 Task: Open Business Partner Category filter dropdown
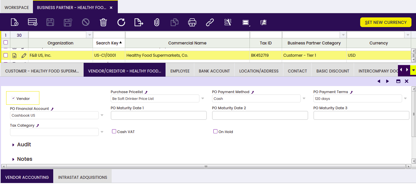coord(343,35)
